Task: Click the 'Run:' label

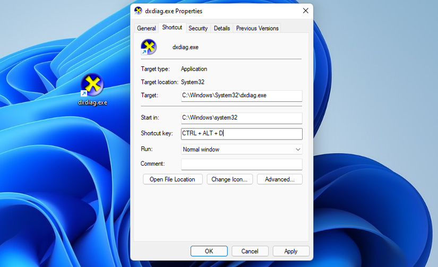Action: point(147,149)
